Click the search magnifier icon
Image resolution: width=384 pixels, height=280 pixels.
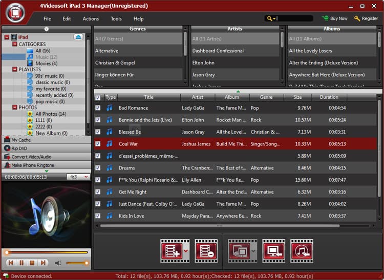(270, 18)
